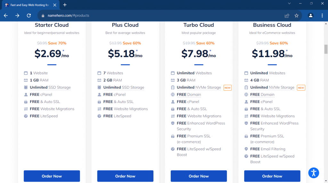Click the Starter Cloud heading
Image resolution: width=328 pixels, height=183 pixels.
(x=52, y=25)
